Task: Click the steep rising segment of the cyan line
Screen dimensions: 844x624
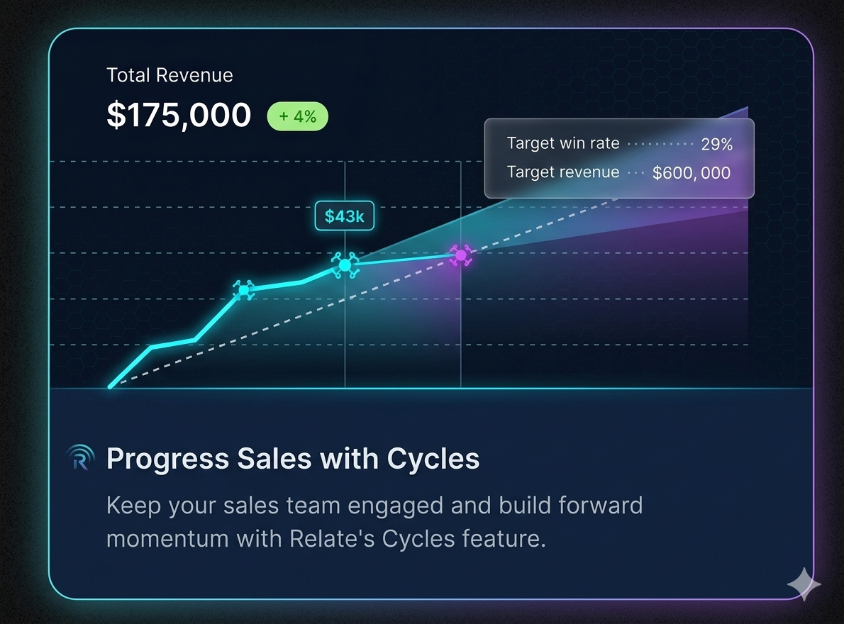Action: [216, 316]
